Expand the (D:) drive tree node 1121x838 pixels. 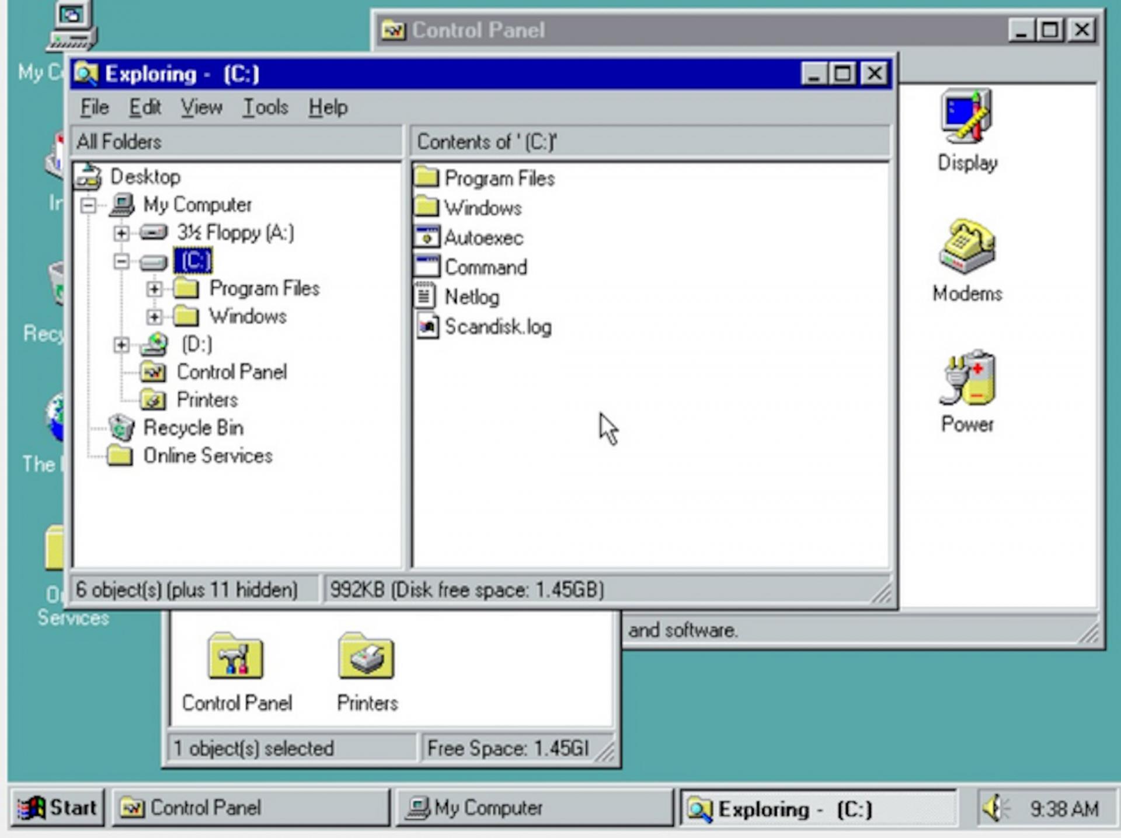coord(121,345)
